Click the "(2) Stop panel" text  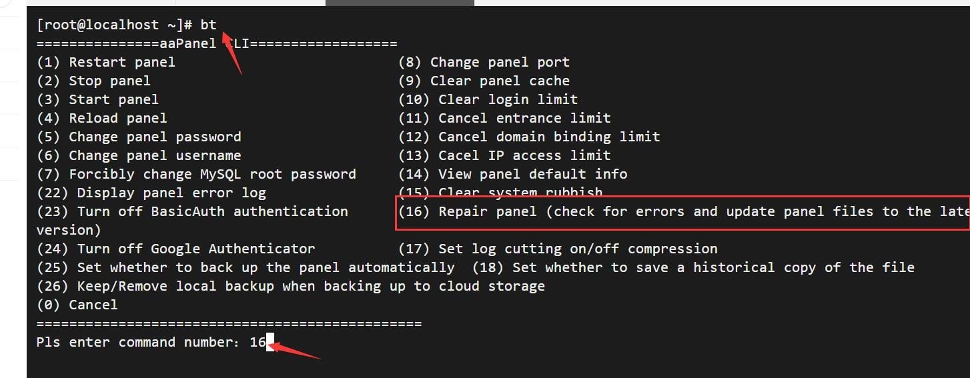(x=93, y=81)
